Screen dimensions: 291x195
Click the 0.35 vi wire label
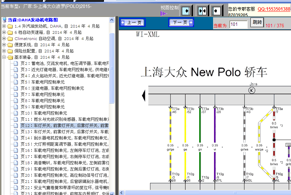[x=215, y=147]
